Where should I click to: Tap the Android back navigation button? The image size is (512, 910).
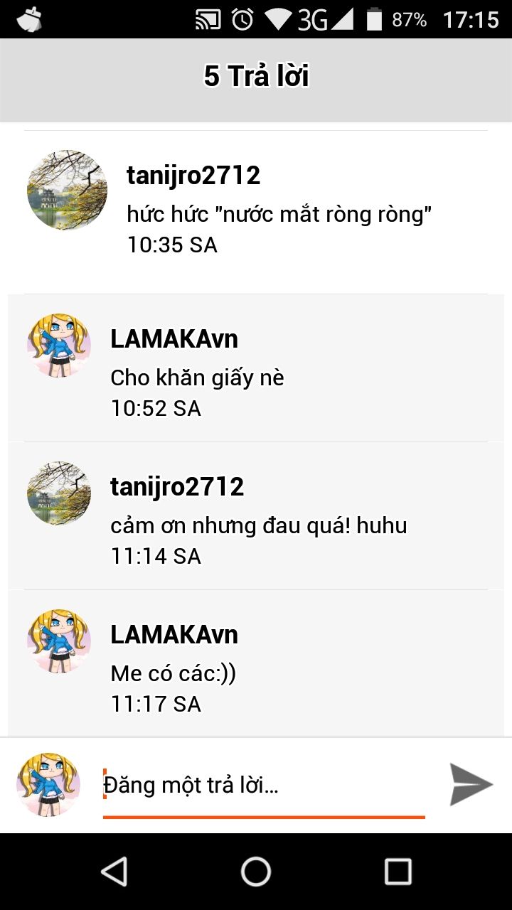point(114,871)
